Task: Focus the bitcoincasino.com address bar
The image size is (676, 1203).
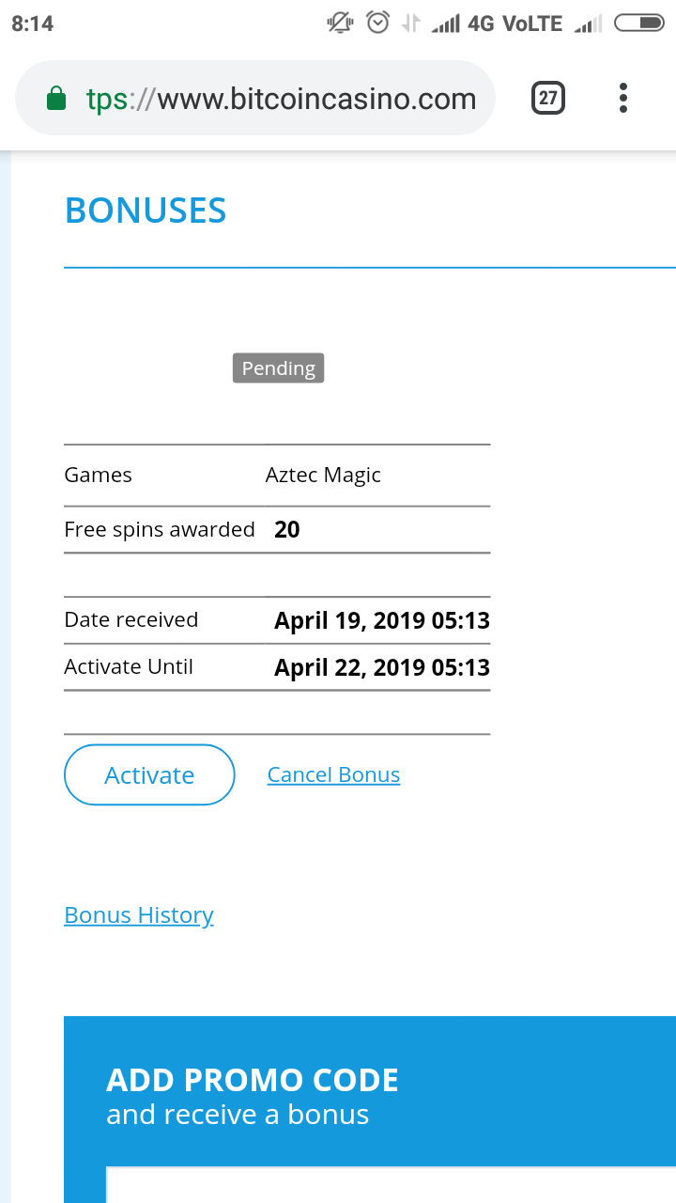Action: click(x=282, y=99)
